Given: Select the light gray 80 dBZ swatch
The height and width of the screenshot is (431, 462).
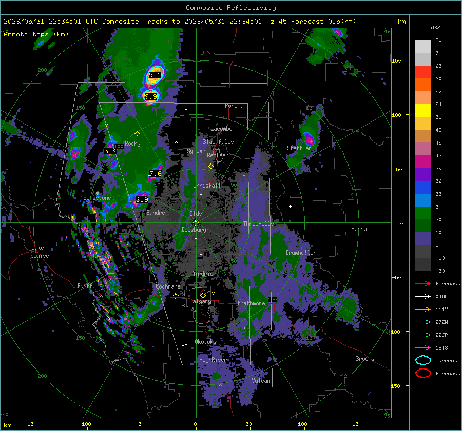Looking at the screenshot, I should tap(423, 46).
